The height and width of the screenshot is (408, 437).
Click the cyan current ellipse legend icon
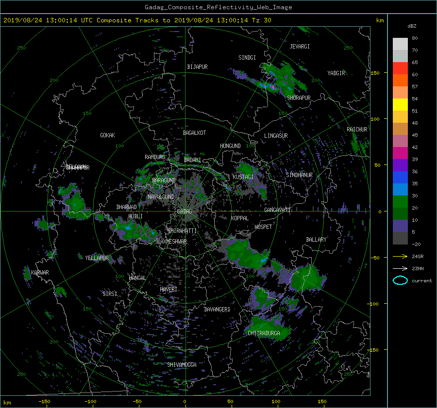click(400, 280)
